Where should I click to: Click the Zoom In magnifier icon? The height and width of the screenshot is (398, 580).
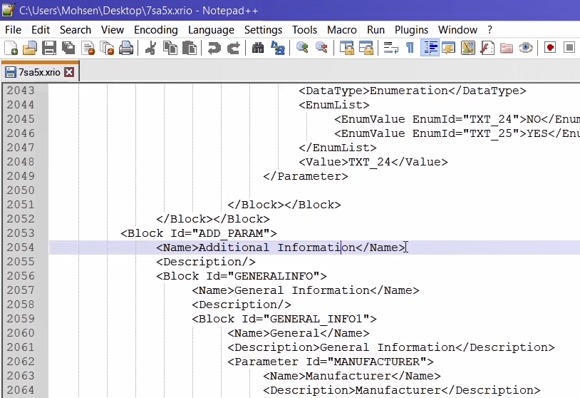[x=303, y=48]
